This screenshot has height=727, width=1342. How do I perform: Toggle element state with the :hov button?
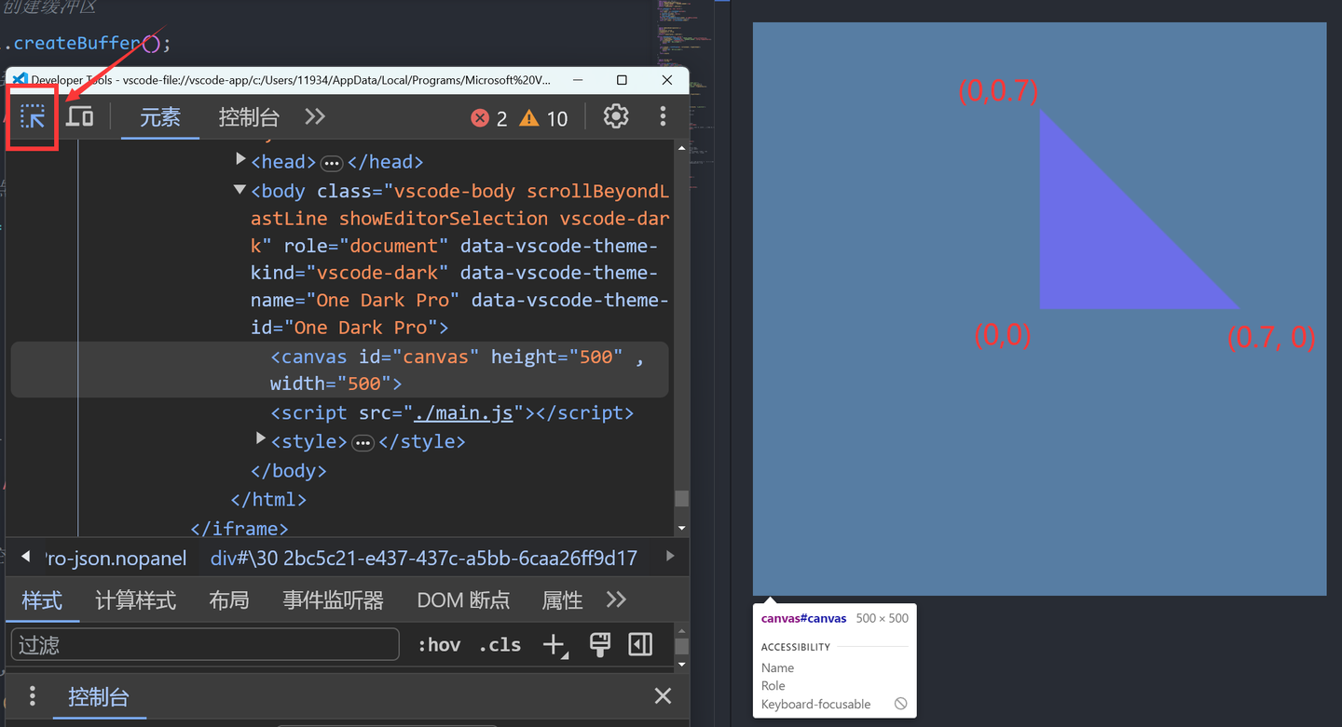pos(439,643)
